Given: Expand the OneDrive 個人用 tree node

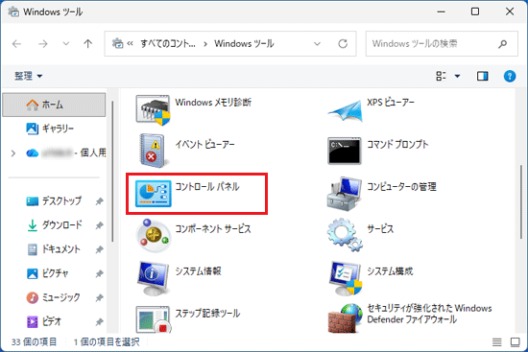Looking at the screenshot, I should coord(13,153).
